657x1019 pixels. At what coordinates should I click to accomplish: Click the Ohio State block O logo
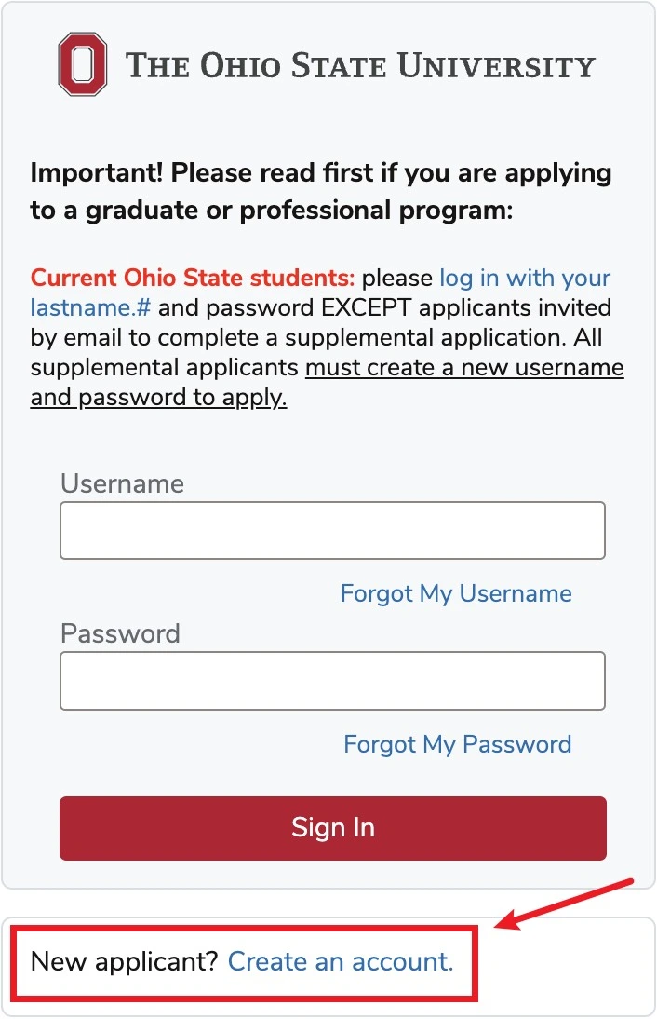coord(83,64)
